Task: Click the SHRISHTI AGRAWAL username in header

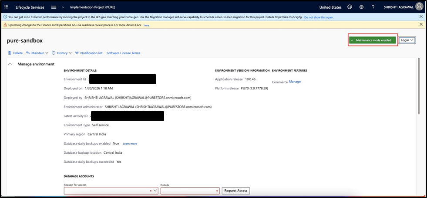Action: 399,7
